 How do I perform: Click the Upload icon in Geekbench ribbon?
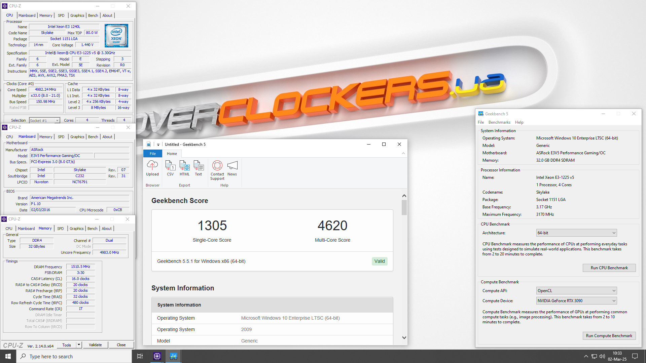(x=152, y=165)
